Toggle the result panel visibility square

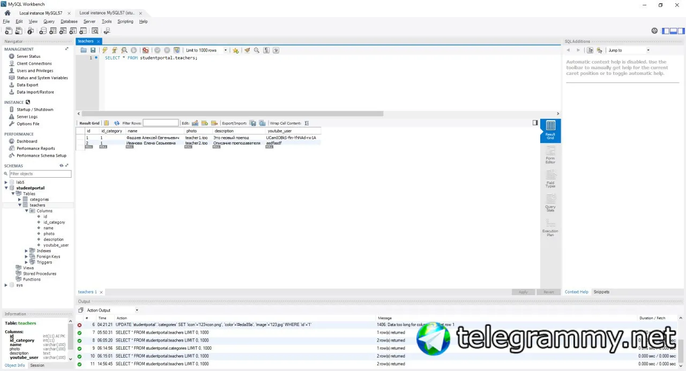535,123
